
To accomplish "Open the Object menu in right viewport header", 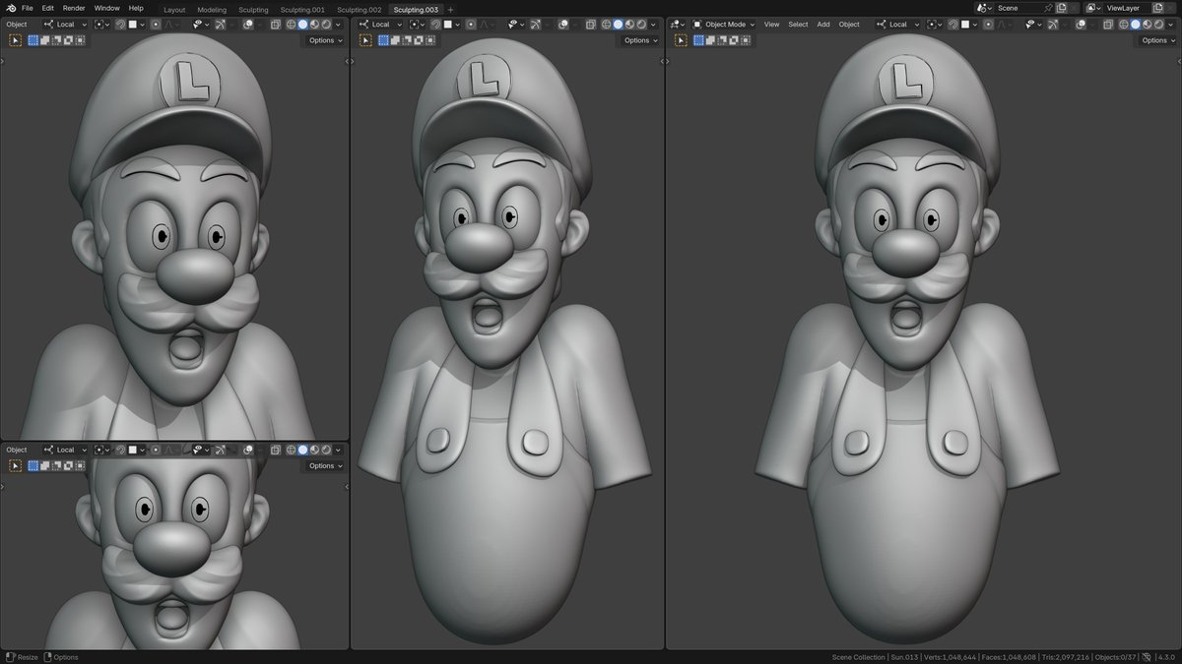I will click(x=849, y=25).
